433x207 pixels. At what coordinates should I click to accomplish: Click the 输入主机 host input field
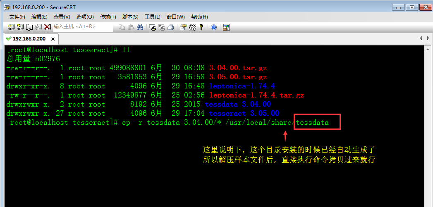83,27
